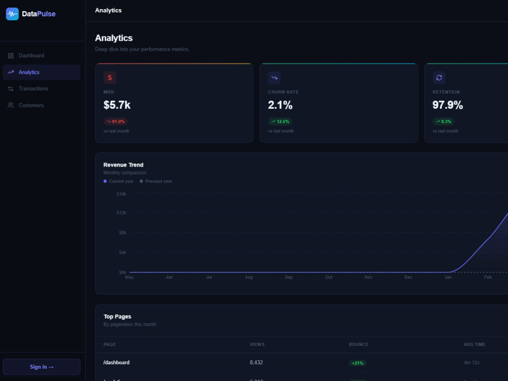Click "Deep dive into your performance metrics" subtitle

pyautogui.click(x=142, y=49)
